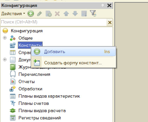The image size is (148, 122).
Task: Expand the Общие tree node
Action: [x=5, y=38]
